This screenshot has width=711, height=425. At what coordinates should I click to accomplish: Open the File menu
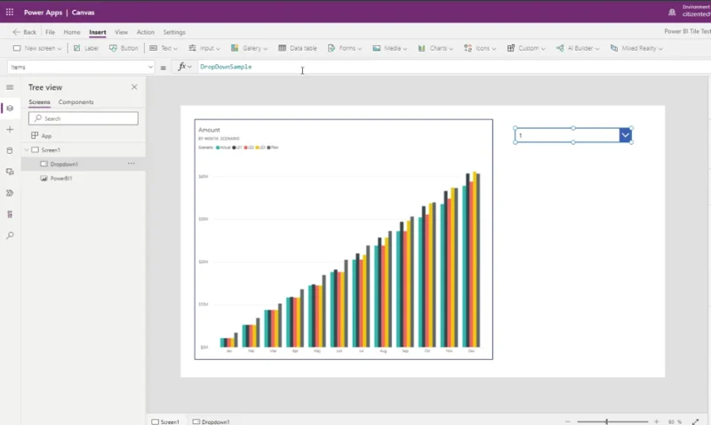[50, 32]
